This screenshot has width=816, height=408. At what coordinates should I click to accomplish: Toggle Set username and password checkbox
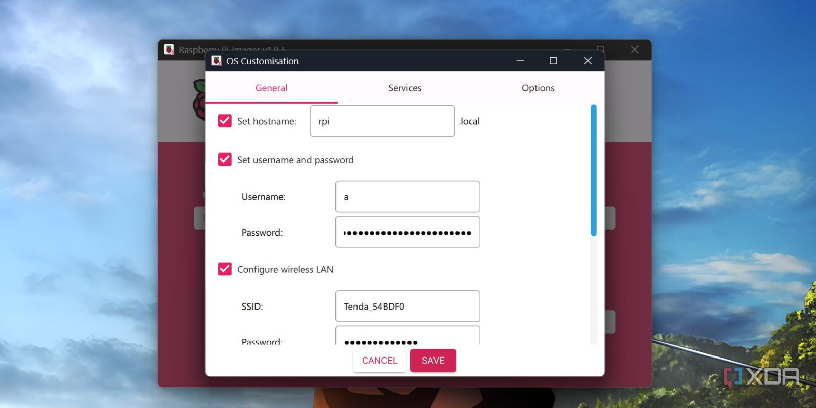(x=225, y=160)
